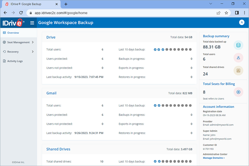The height and width of the screenshot is (166, 249).
Task: Reload the page
Action: pos(21,13)
